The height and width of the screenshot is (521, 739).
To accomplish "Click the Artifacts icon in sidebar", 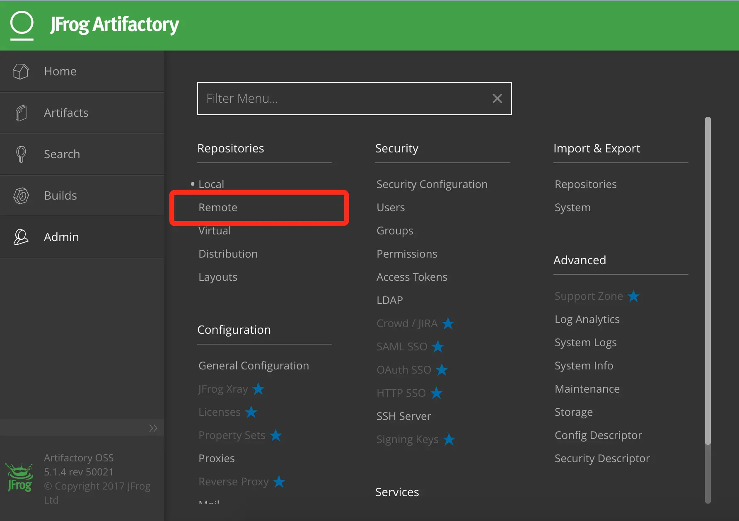I will pyautogui.click(x=21, y=113).
